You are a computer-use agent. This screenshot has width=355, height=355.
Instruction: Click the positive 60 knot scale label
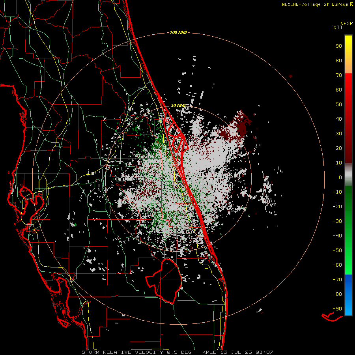tap(339, 90)
